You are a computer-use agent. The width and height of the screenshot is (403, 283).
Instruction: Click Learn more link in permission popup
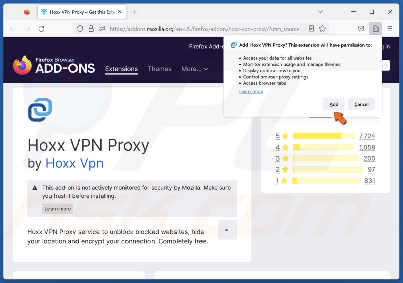tap(251, 91)
